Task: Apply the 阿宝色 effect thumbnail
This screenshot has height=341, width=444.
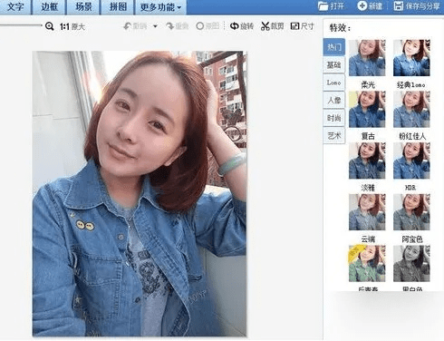Action: 411,212
